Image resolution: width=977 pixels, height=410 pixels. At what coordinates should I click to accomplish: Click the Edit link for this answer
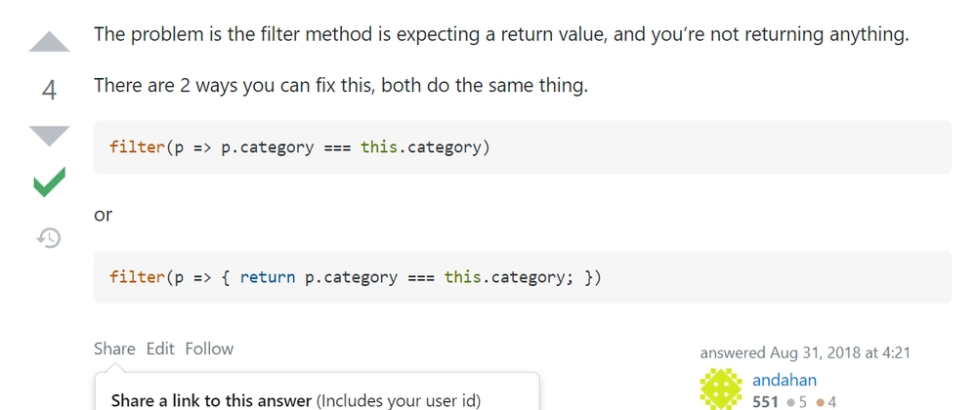click(x=160, y=348)
